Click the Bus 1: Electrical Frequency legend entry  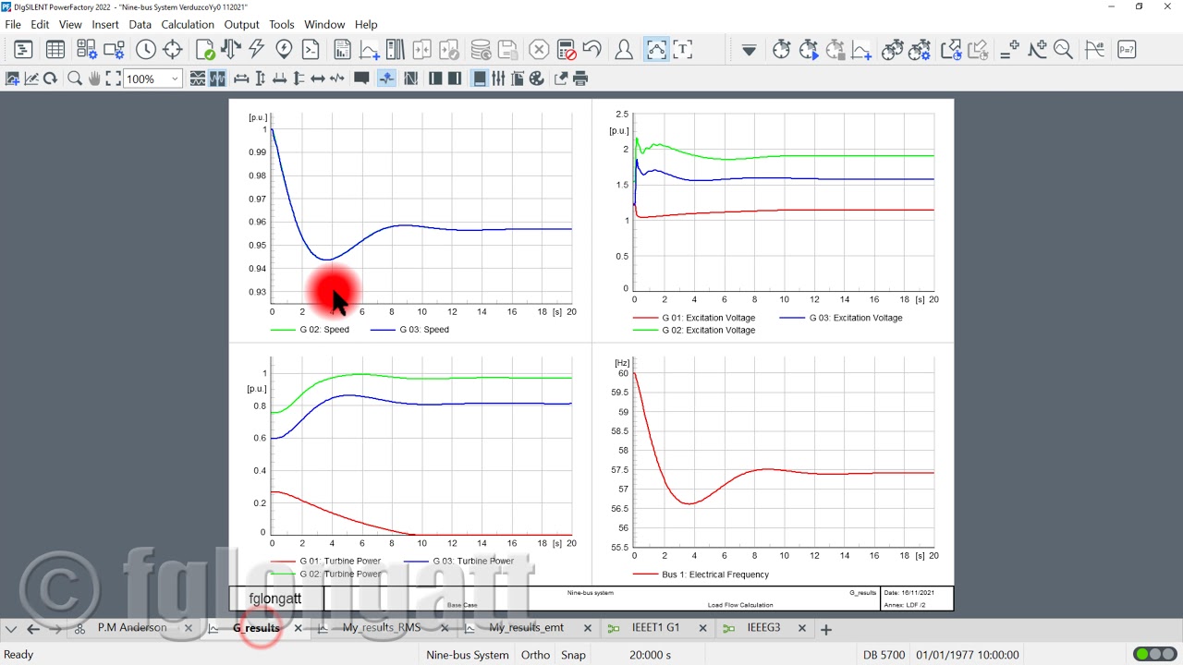(x=701, y=574)
